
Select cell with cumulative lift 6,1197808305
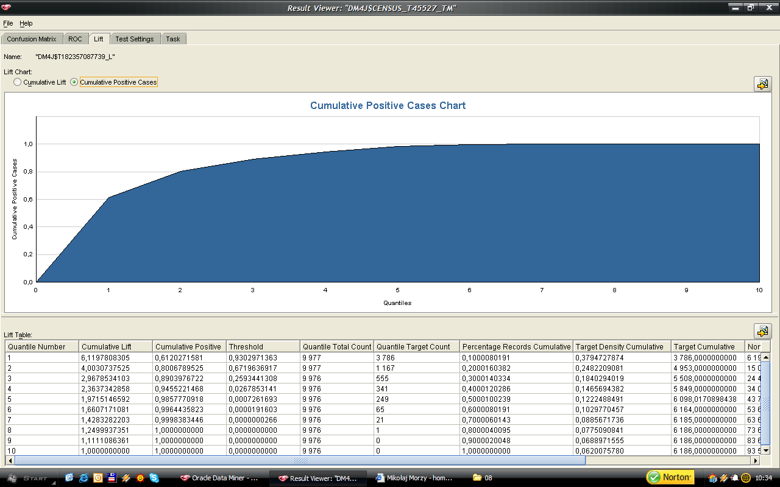tap(116, 358)
